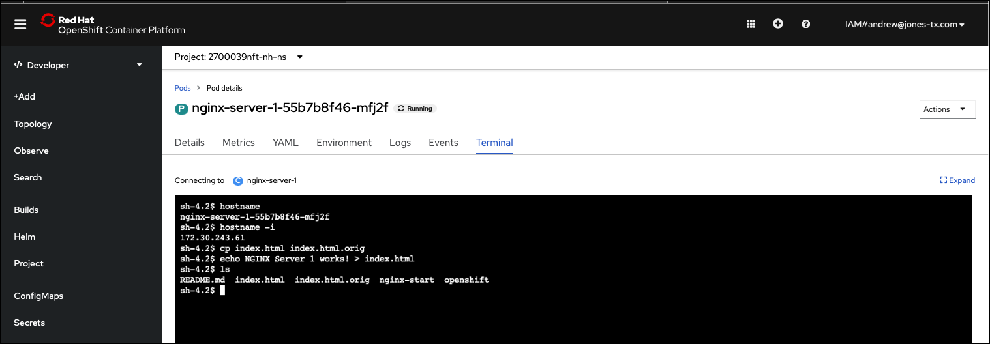
Task: Click the plus import icon in header
Action: [777, 24]
